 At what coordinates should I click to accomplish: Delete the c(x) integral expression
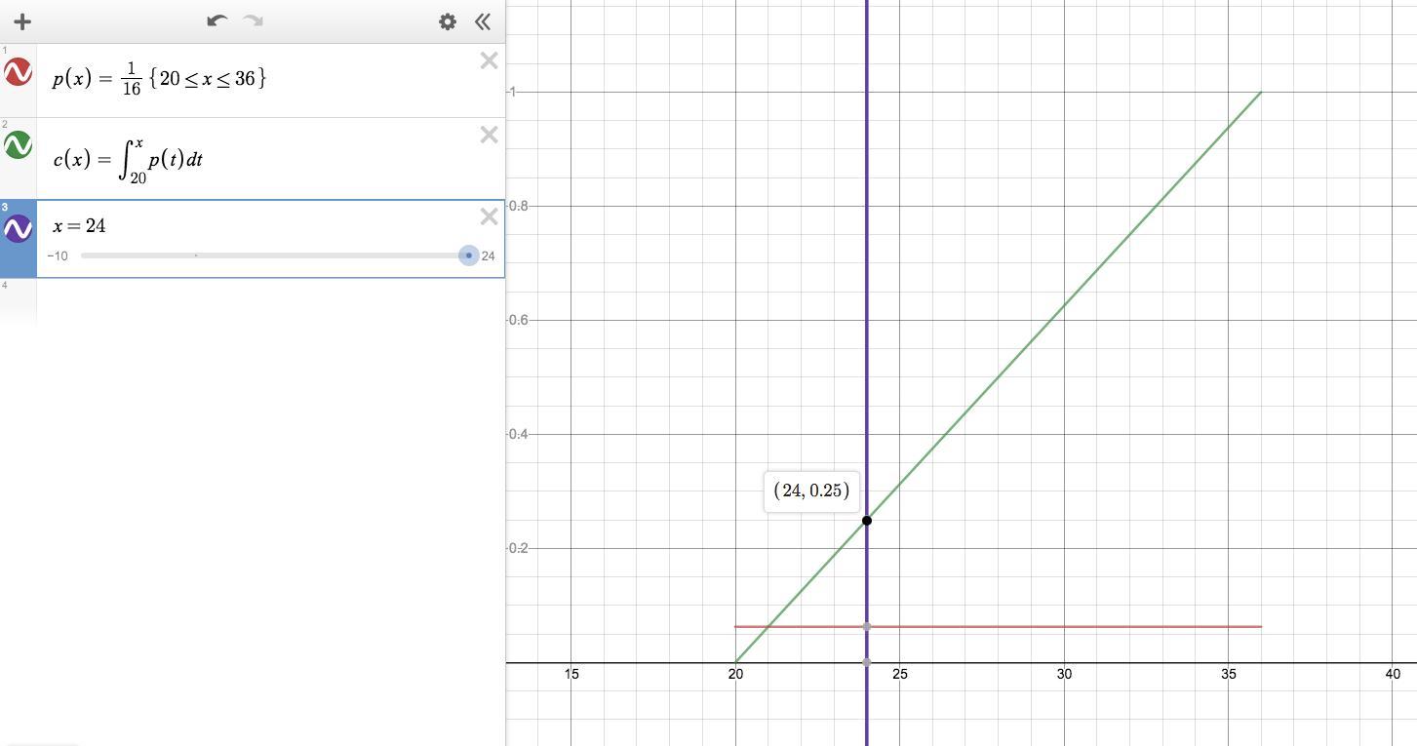coord(490,135)
